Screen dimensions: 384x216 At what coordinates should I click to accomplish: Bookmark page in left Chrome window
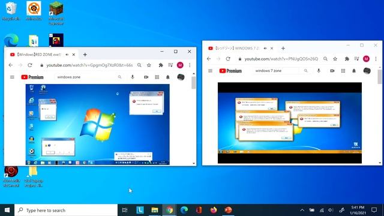[x=149, y=65]
